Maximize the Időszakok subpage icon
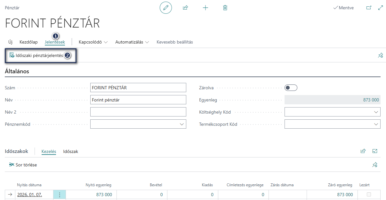 (x=375, y=151)
